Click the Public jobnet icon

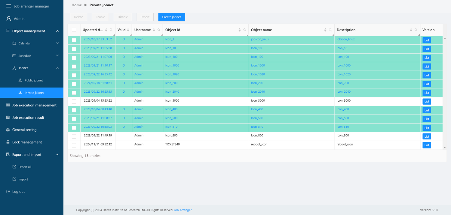(20, 80)
